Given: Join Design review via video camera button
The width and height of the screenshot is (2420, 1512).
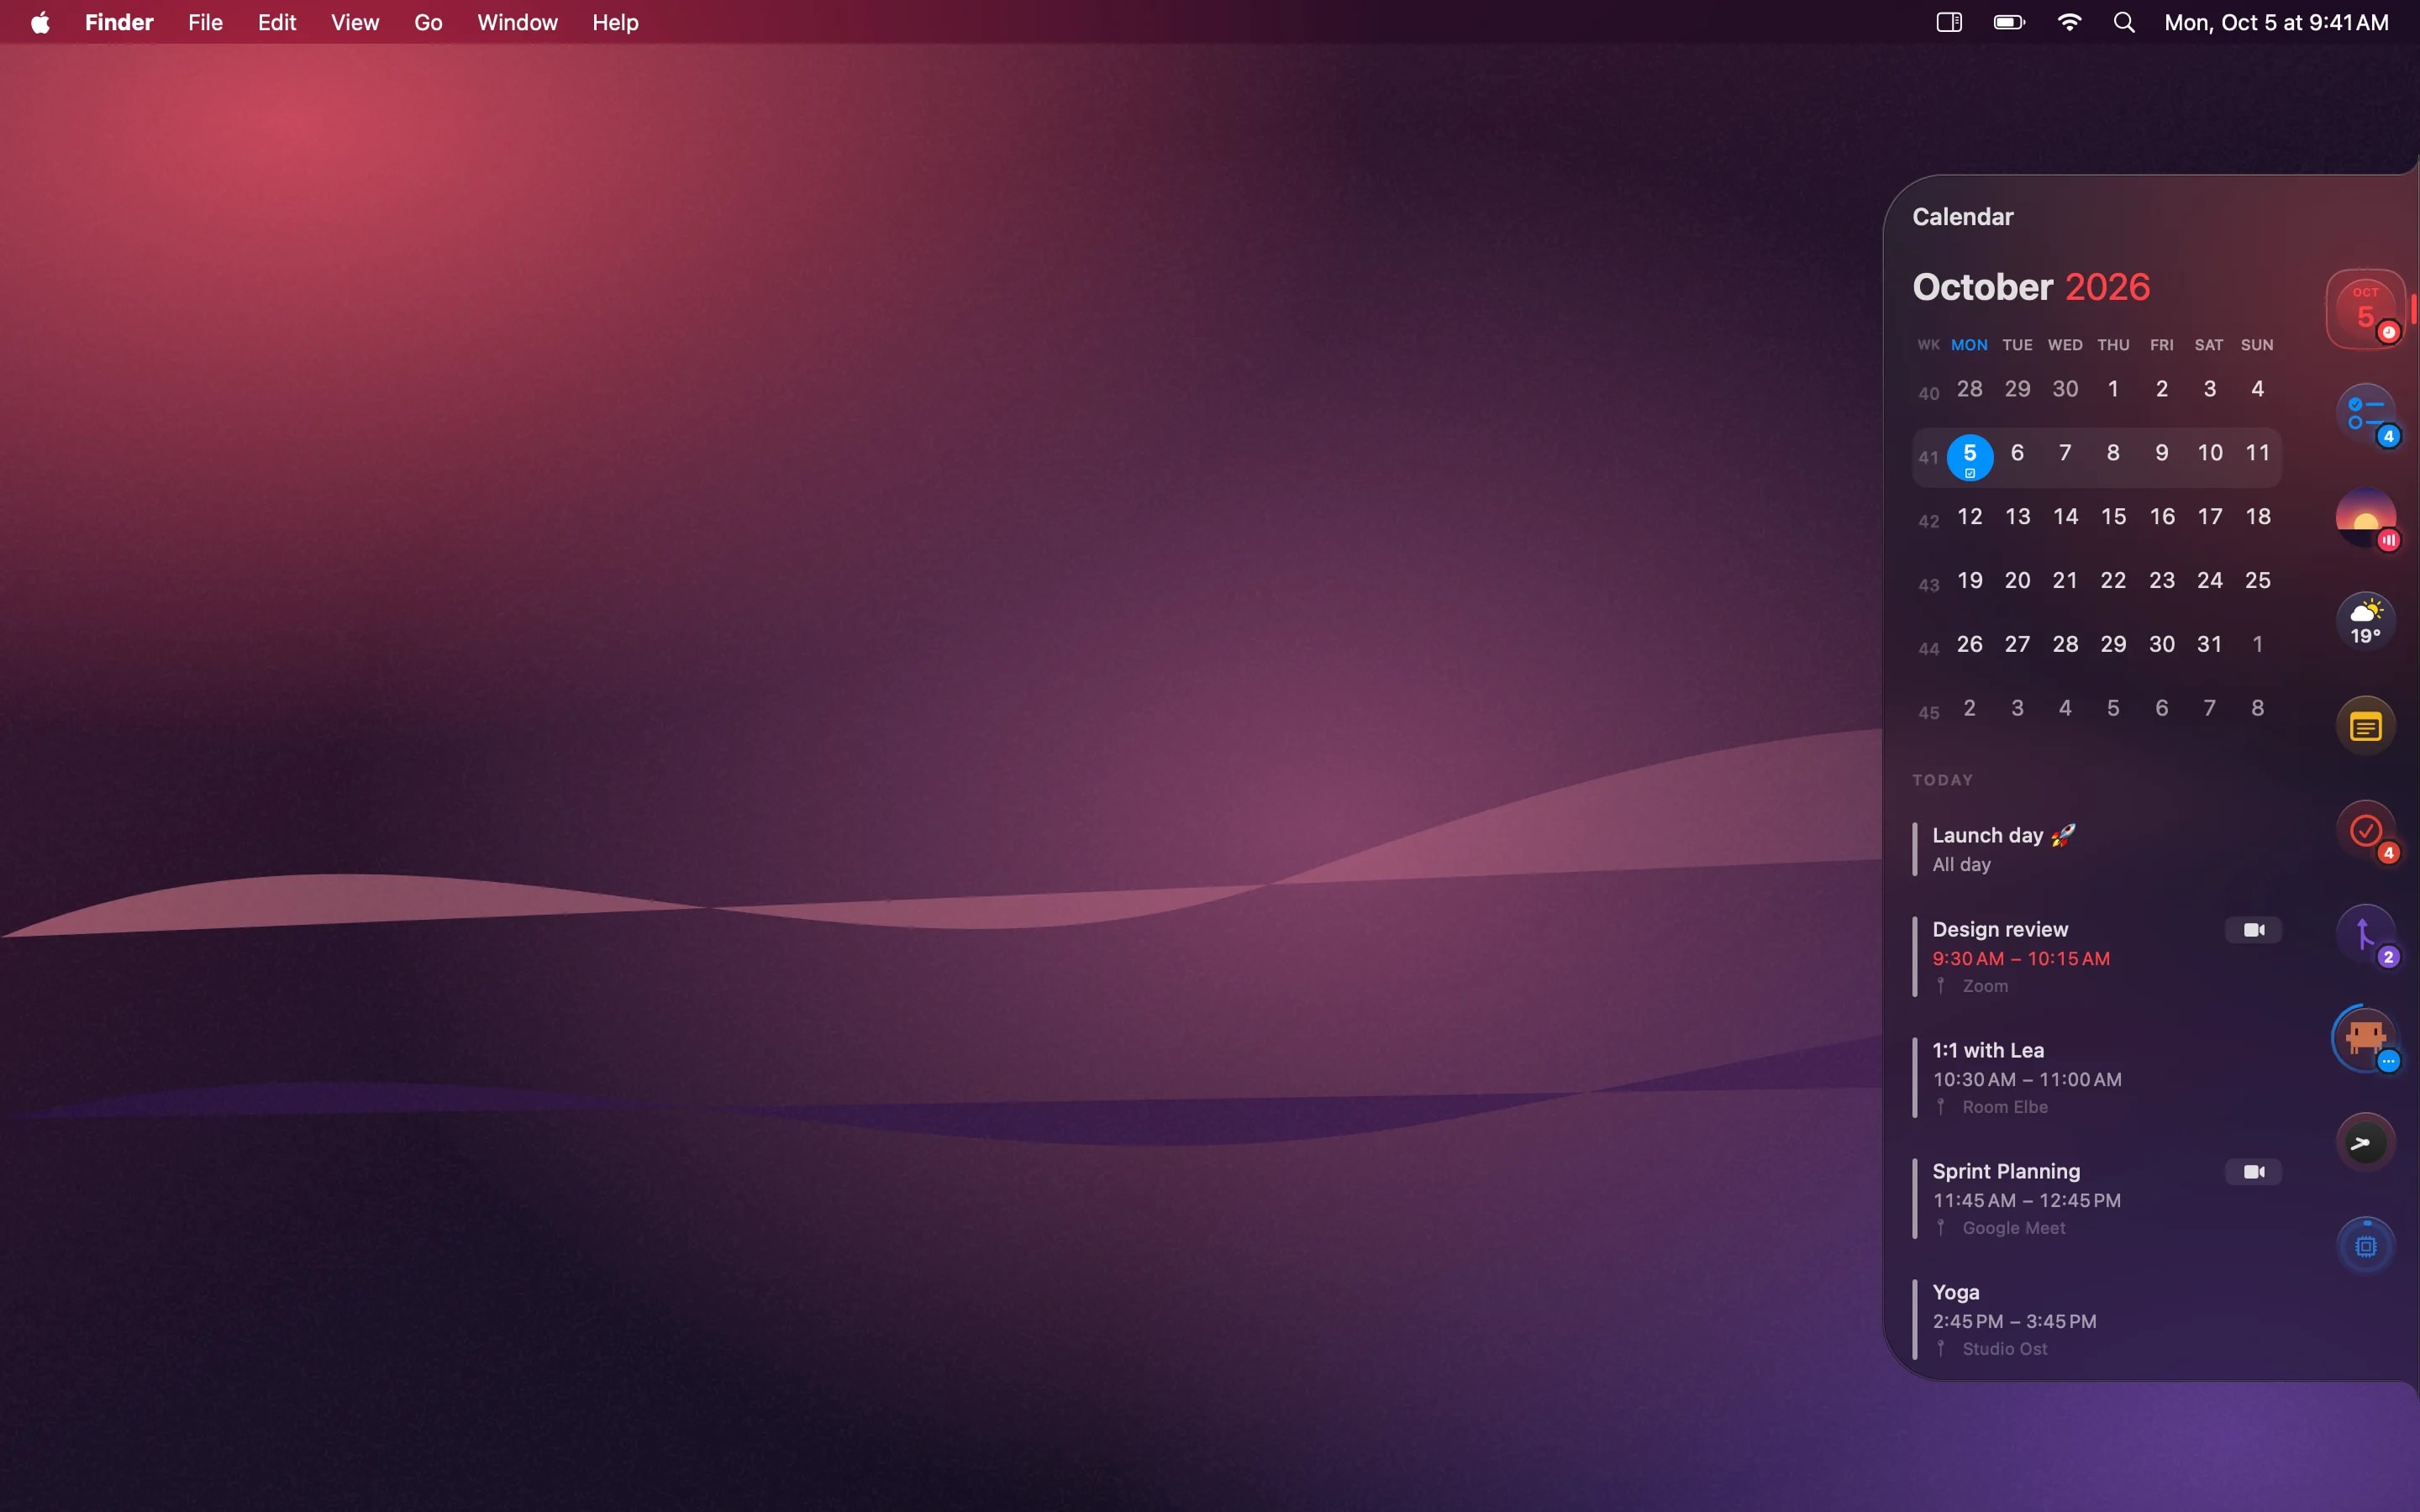Looking at the screenshot, I should 2253,930.
